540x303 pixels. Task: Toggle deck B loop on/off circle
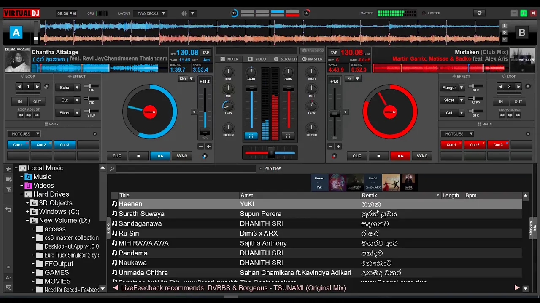click(x=527, y=87)
